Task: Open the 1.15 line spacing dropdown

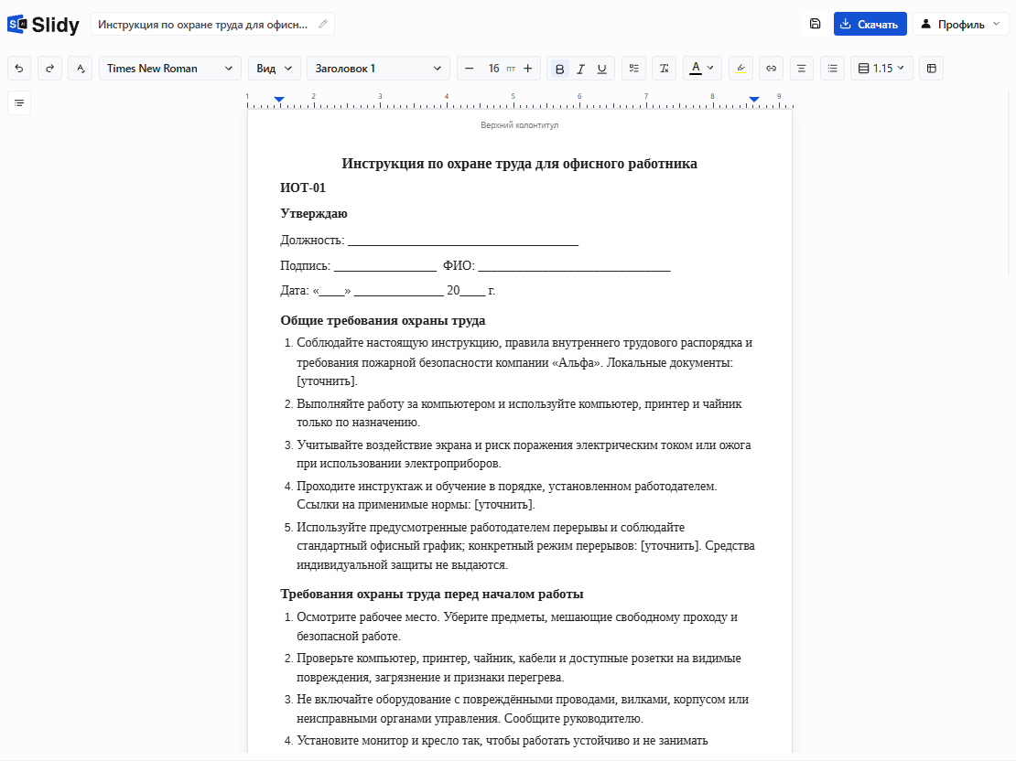Action: (x=881, y=68)
